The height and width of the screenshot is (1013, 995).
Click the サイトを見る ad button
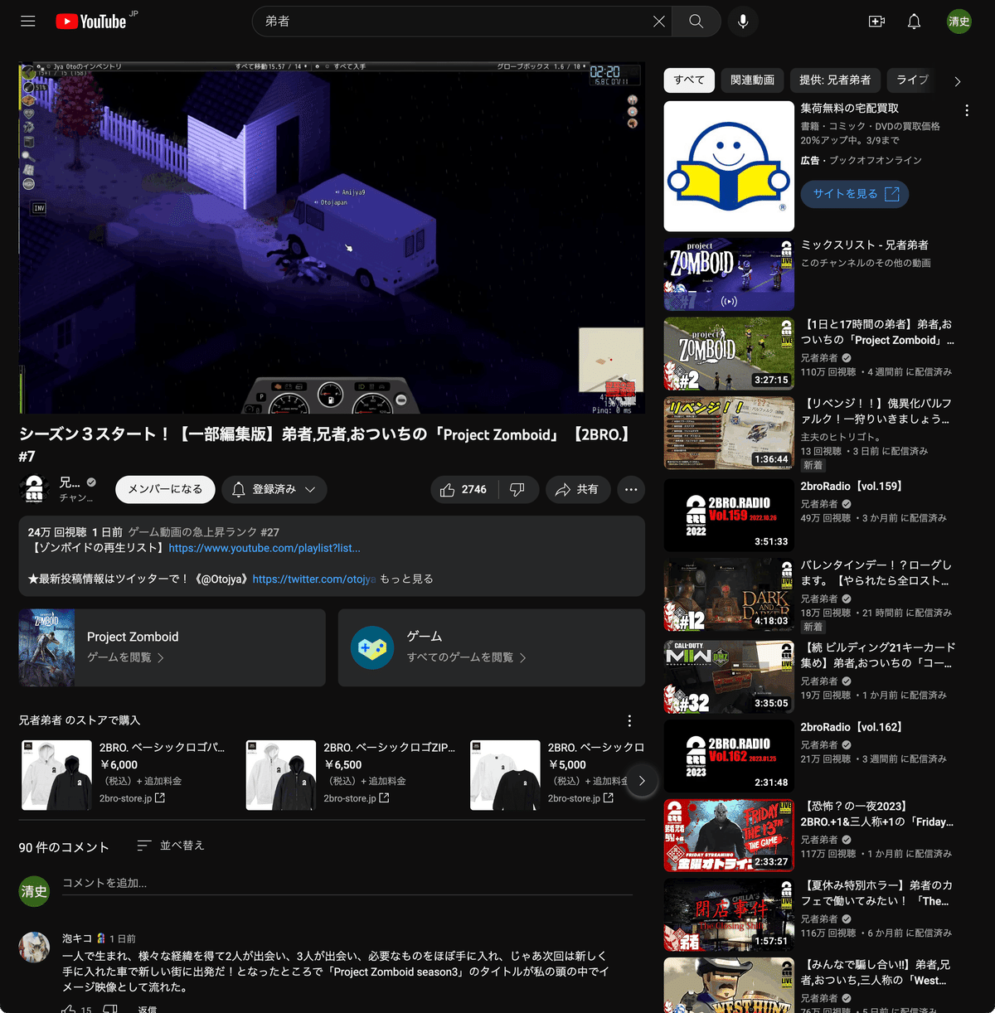tap(855, 194)
